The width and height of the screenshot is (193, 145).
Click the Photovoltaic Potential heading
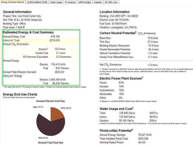tap(116, 130)
